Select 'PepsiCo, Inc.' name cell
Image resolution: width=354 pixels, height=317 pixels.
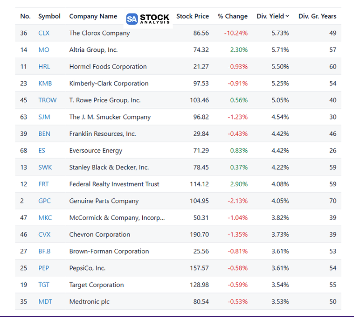88,268
